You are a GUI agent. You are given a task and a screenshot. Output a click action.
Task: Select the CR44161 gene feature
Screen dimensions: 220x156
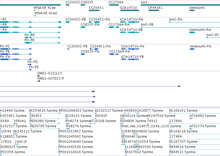(x=154, y=10)
